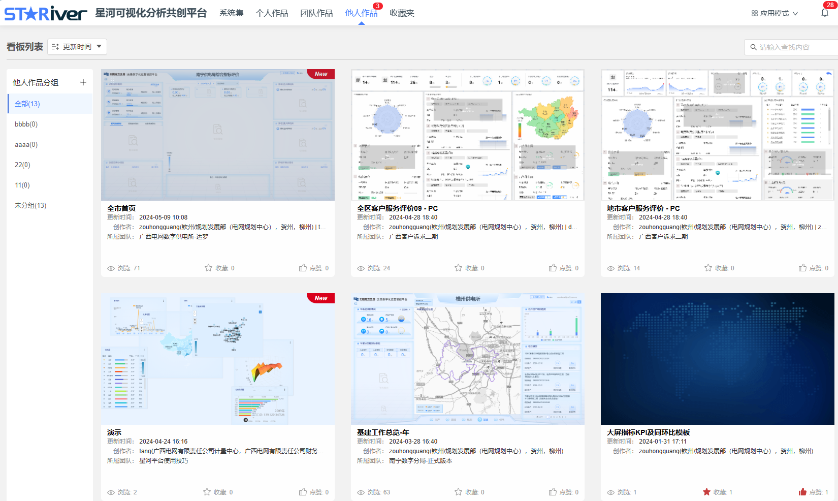The width and height of the screenshot is (838, 501).
Task: Click the 演示 title link
Action: 114,432
